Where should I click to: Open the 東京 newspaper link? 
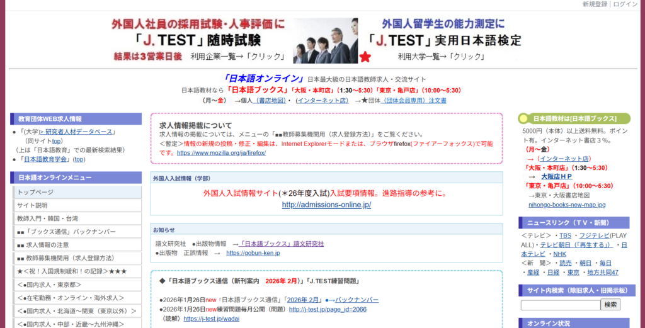pyautogui.click(x=573, y=273)
